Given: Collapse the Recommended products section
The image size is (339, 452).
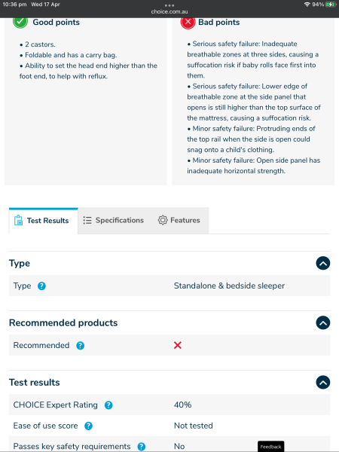Looking at the screenshot, I should [x=323, y=323].
